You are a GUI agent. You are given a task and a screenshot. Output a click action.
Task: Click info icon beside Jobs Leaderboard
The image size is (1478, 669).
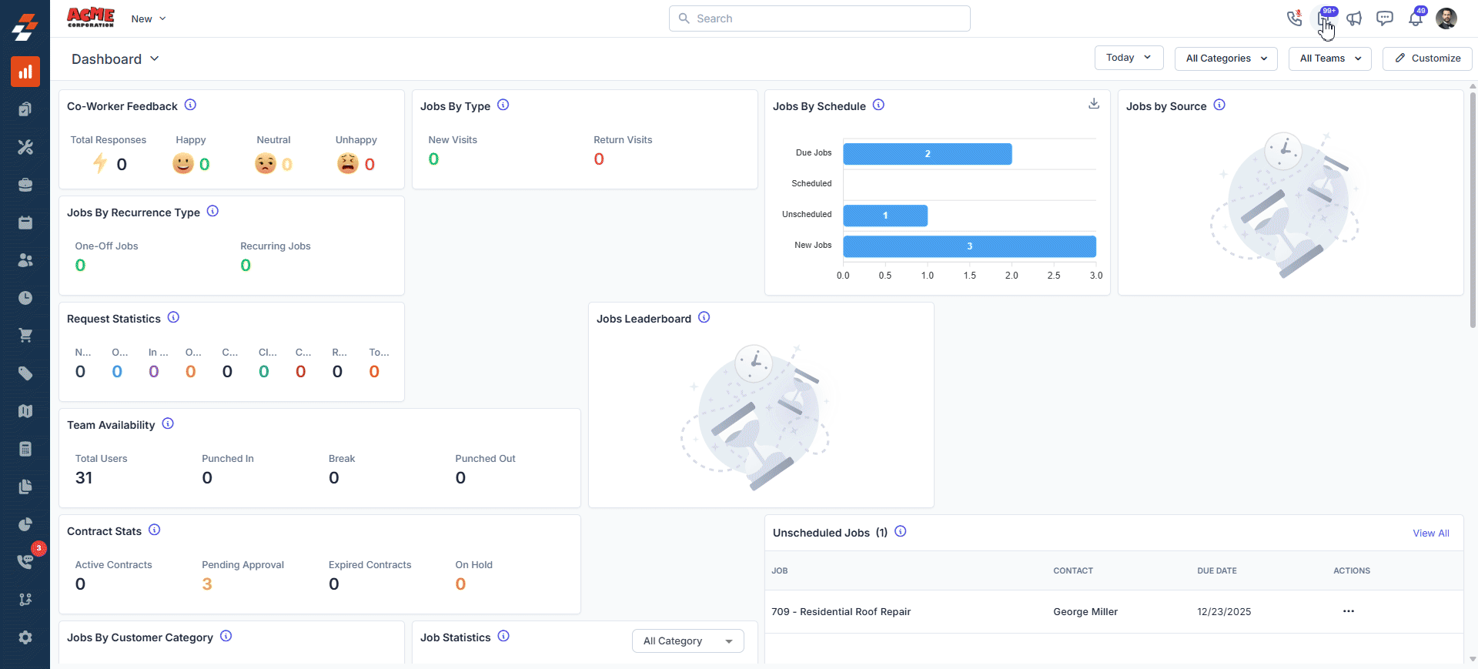coord(704,317)
